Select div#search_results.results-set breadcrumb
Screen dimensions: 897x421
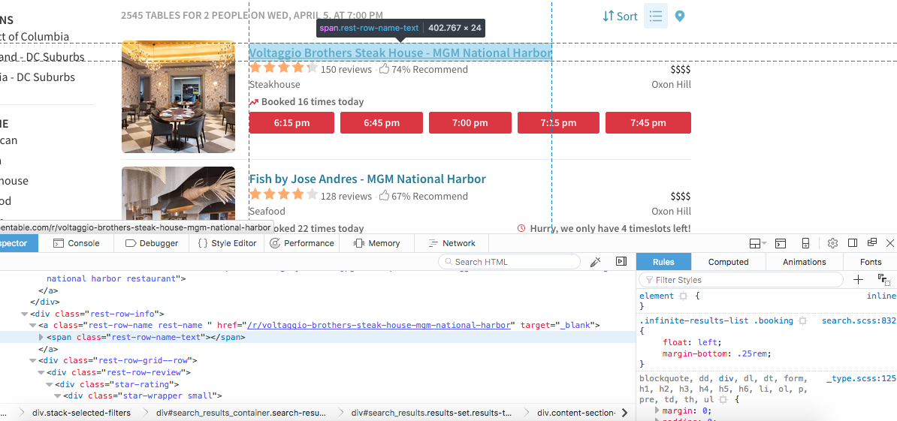432,413
